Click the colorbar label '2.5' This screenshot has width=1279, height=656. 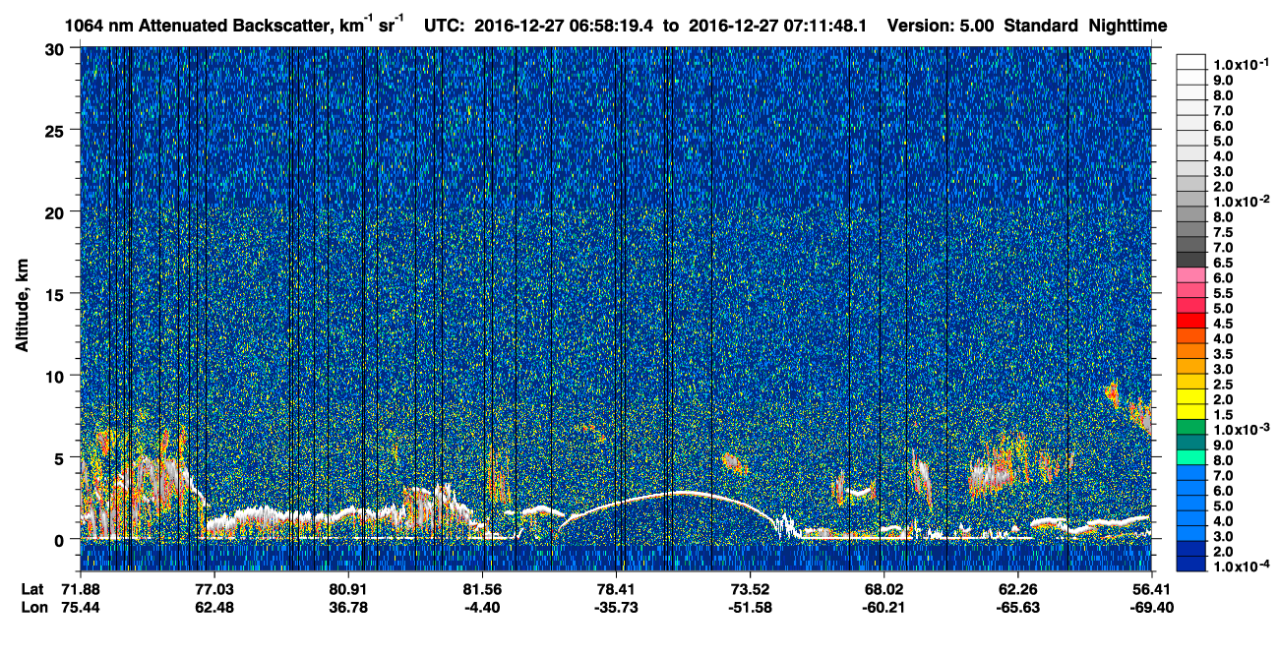(1223, 385)
